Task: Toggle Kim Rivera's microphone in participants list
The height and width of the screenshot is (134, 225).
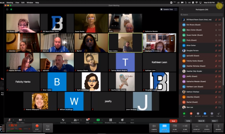Action: point(216,25)
